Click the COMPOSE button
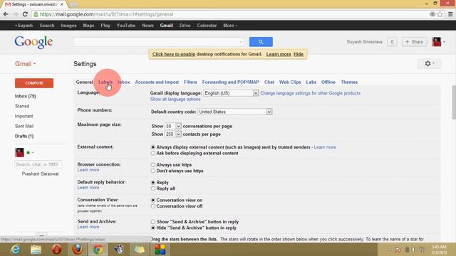 click(34, 83)
